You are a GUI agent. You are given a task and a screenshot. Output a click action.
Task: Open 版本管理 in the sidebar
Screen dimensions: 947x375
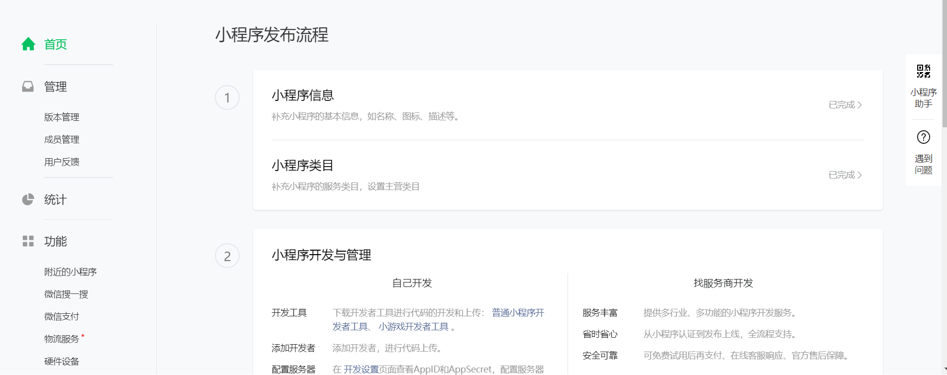(x=62, y=117)
